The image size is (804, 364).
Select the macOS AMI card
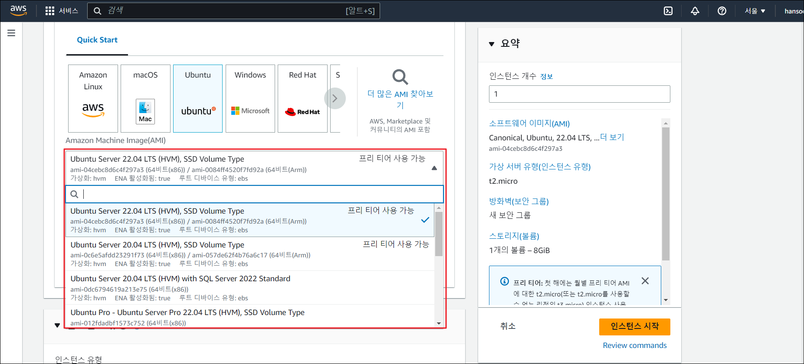tap(145, 98)
